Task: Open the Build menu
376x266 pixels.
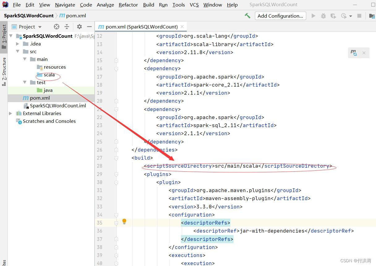Action: tap(149, 5)
